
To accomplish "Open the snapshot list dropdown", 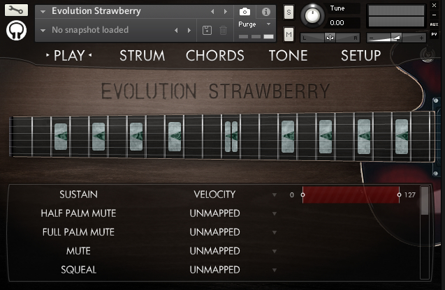I will click(43, 30).
